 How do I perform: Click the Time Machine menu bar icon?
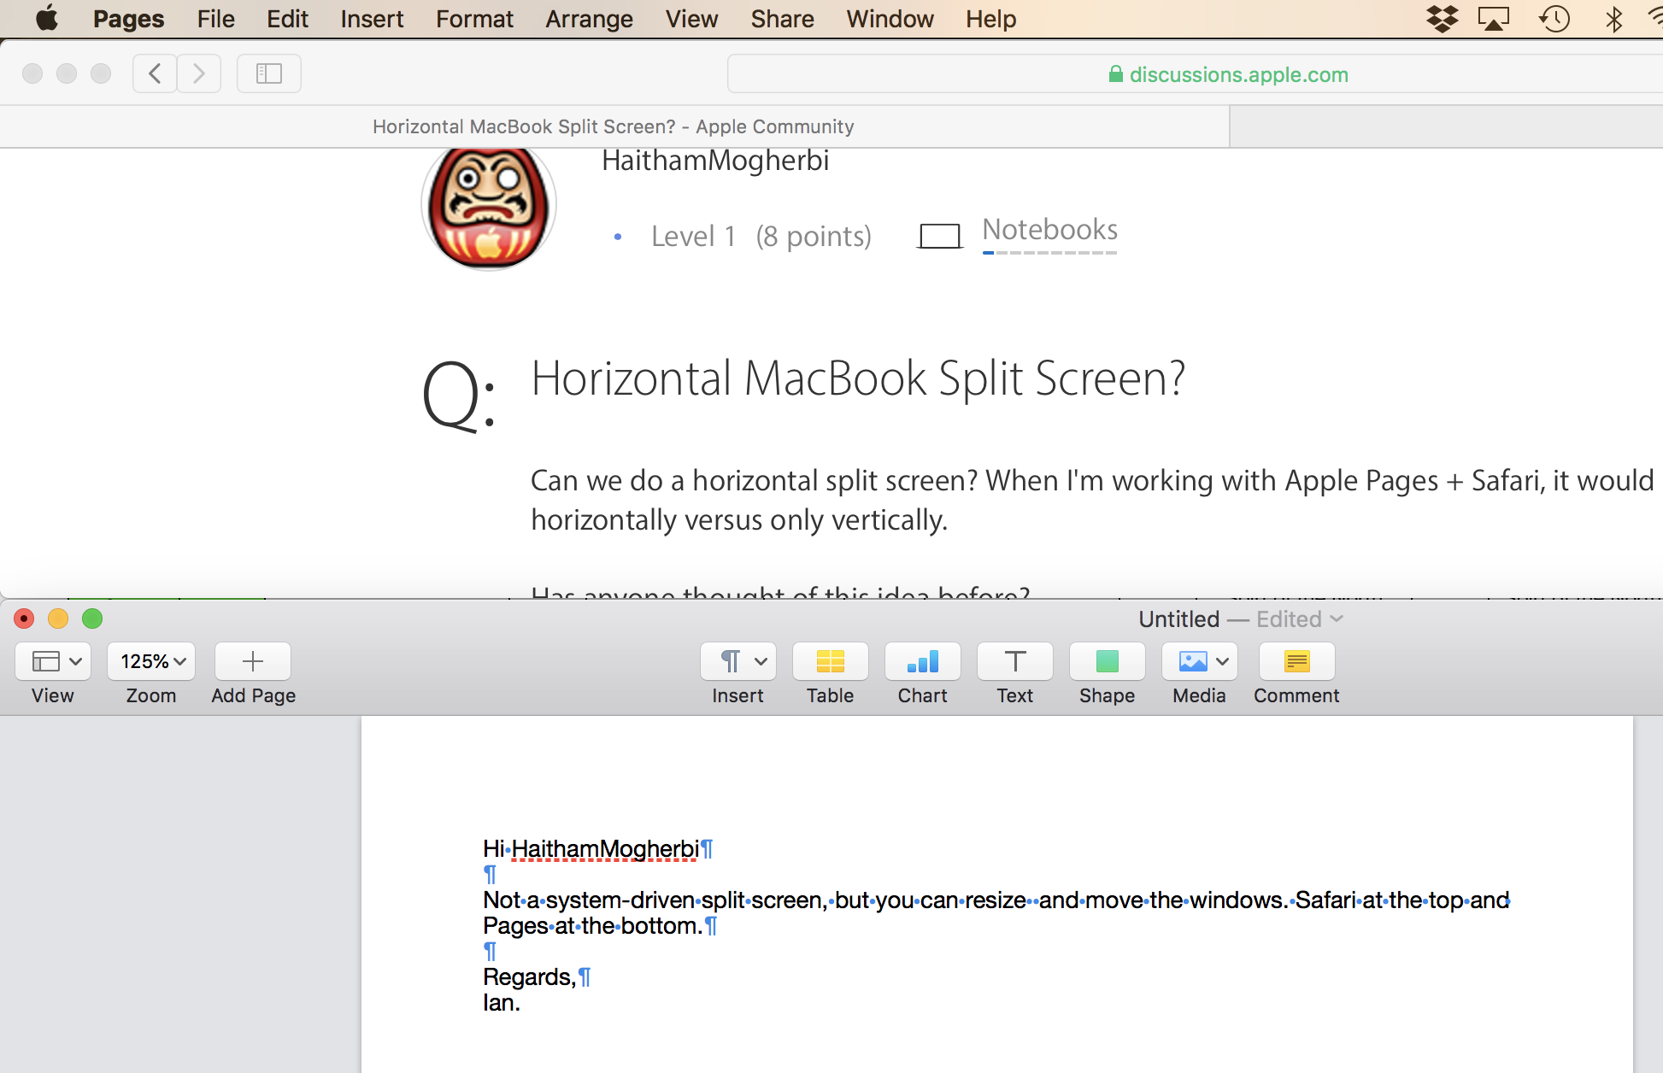pyautogui.click(x=1554, y=19)
